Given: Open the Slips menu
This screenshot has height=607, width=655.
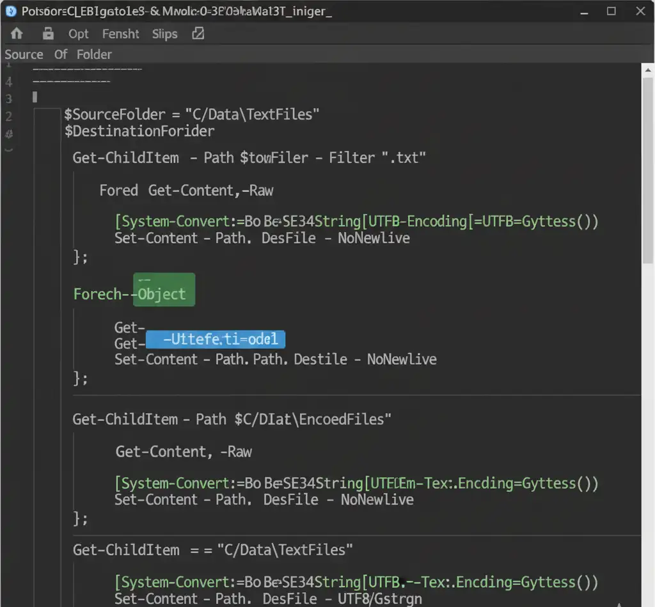Looking at the screenshot, I should pyautogui.click(x=164, y=34).
